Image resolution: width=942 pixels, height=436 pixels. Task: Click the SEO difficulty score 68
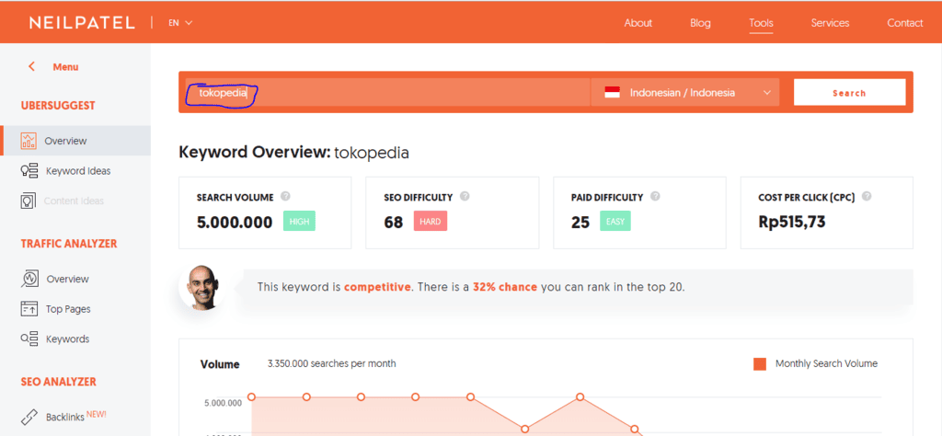click(394, 223)
